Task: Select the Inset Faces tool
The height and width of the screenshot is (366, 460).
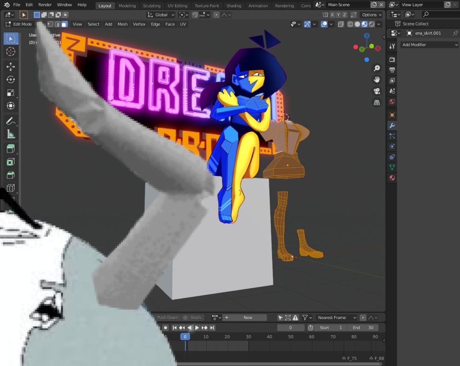Action: click(x=11, y=162)
